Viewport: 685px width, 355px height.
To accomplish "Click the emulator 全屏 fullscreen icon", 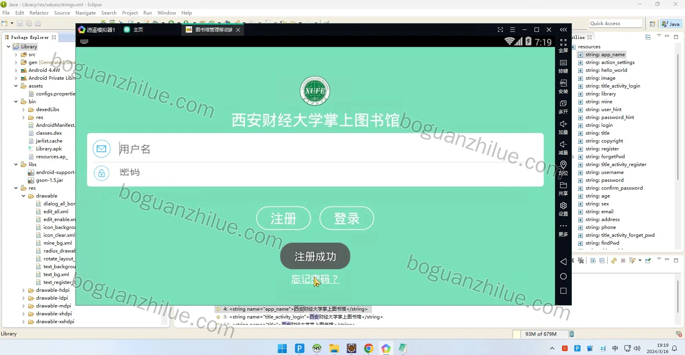I will tap(563, 42).
